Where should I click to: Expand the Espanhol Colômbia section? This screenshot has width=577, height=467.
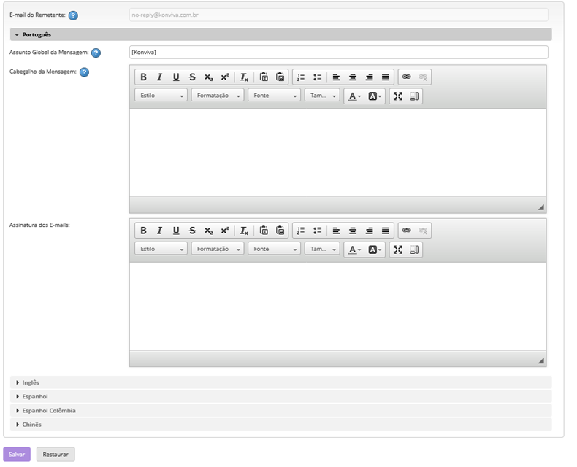tap(48, 411)
